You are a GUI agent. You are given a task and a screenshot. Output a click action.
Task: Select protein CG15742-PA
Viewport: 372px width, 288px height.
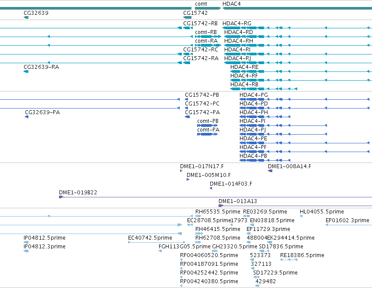202,112
